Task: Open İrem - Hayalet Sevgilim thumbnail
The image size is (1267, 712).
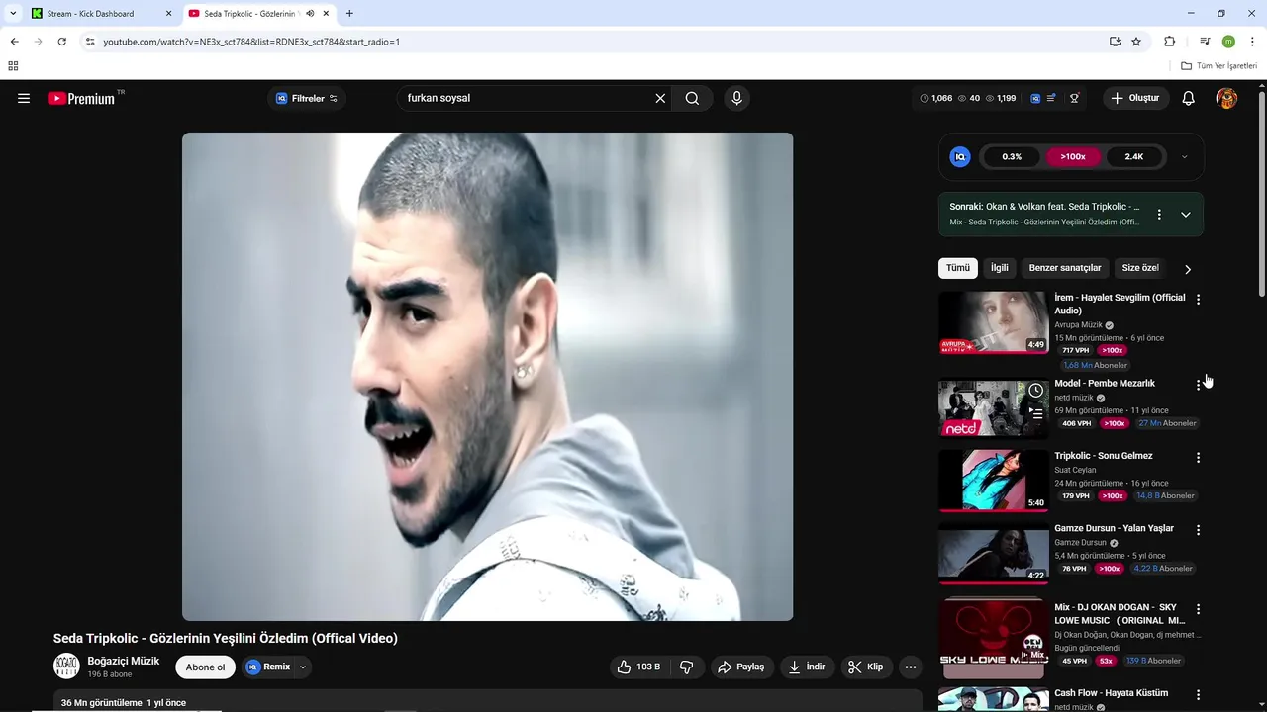Action: (993, 322)
